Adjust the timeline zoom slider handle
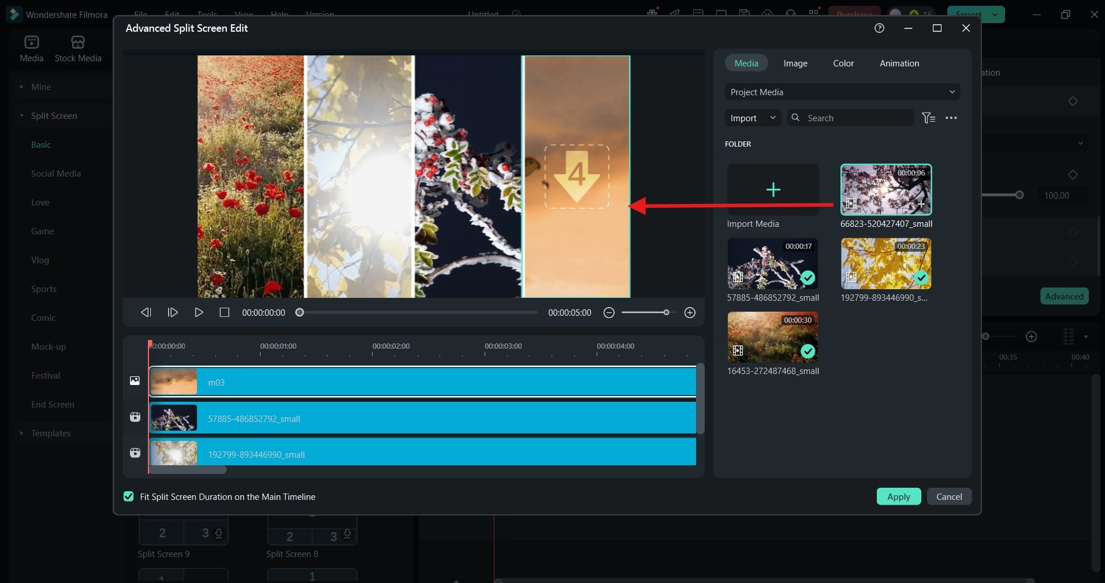 pos(666,312)
